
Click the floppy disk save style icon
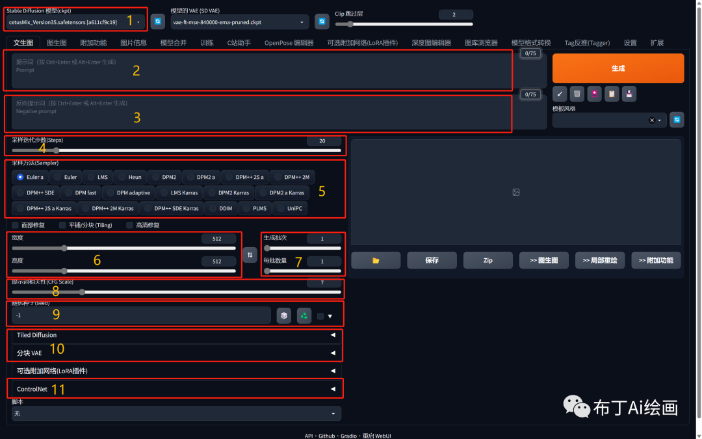pyautogui.click(x=629, y=94)
